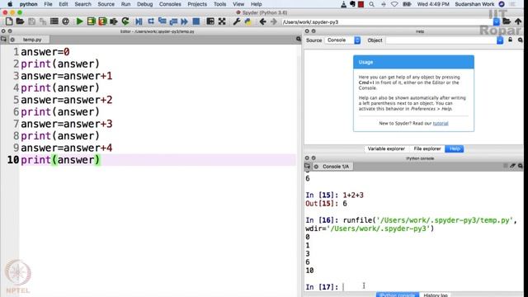Open the File menu
This screenshot has height=297, width=528.
pos(48,4)
